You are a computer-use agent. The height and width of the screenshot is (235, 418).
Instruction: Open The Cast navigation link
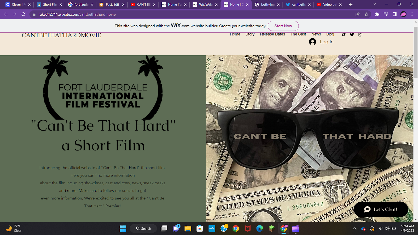[298, 34]
